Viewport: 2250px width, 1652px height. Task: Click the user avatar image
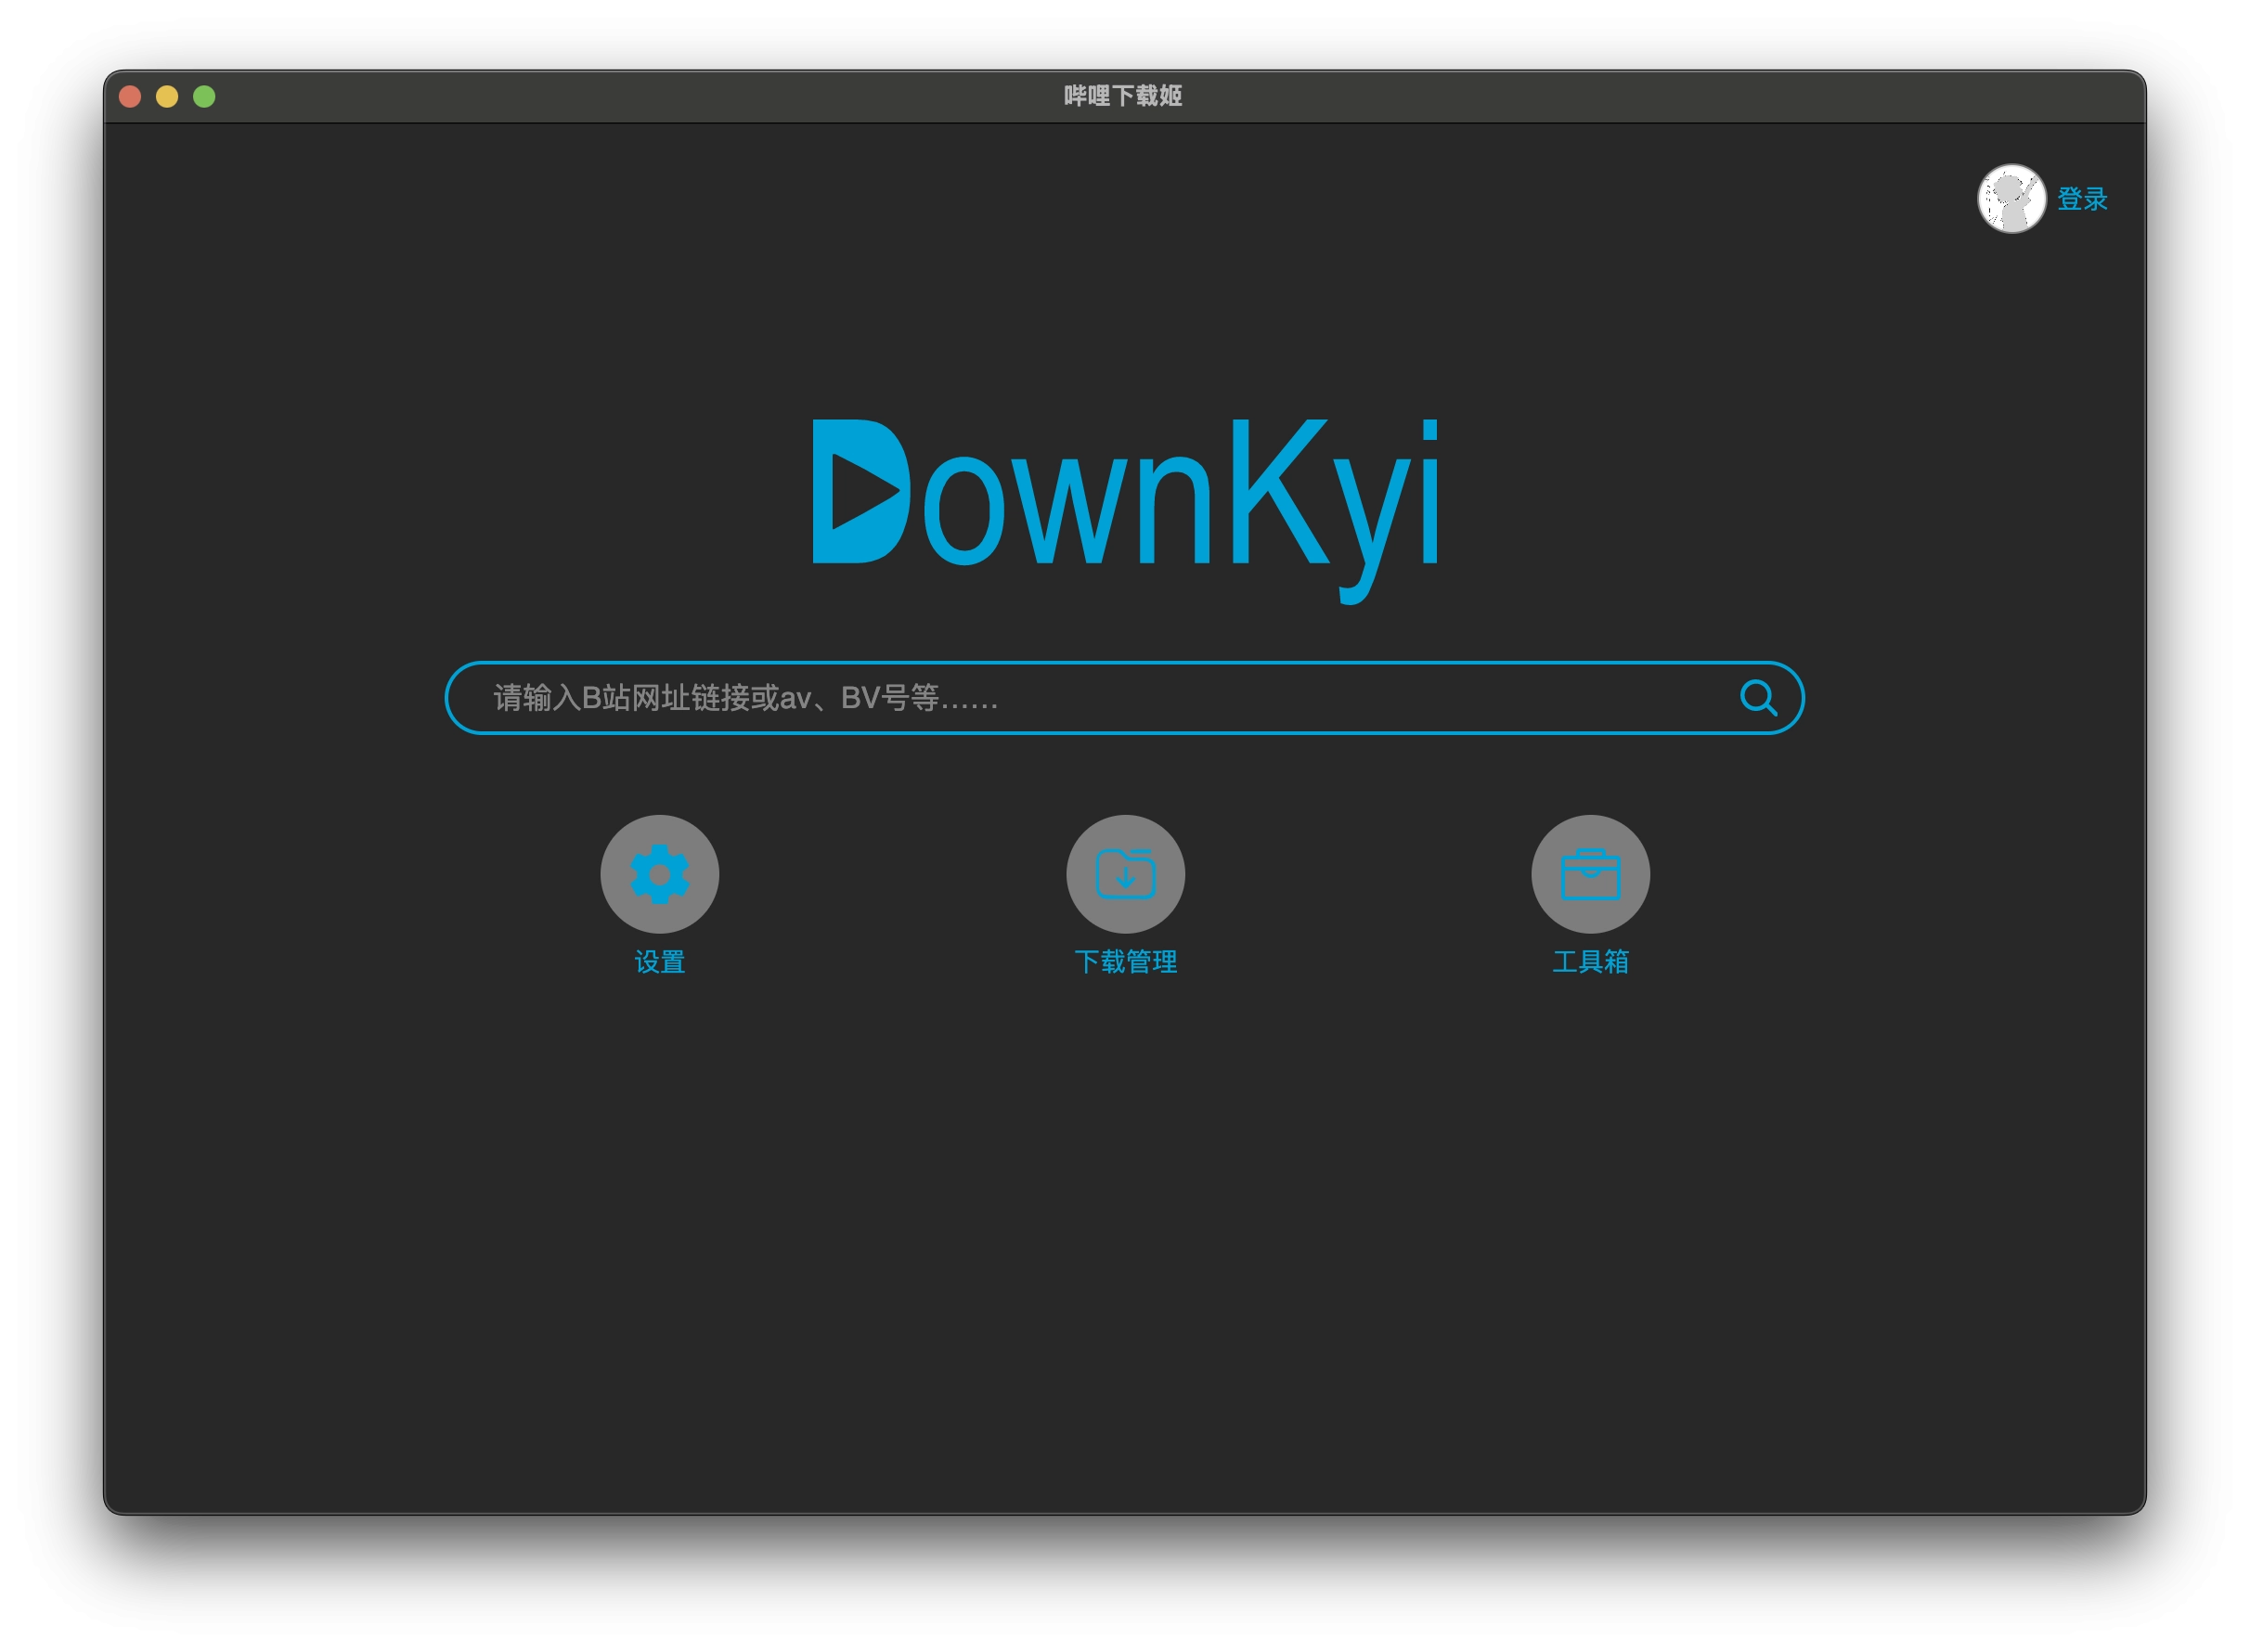pos(2011,198)
